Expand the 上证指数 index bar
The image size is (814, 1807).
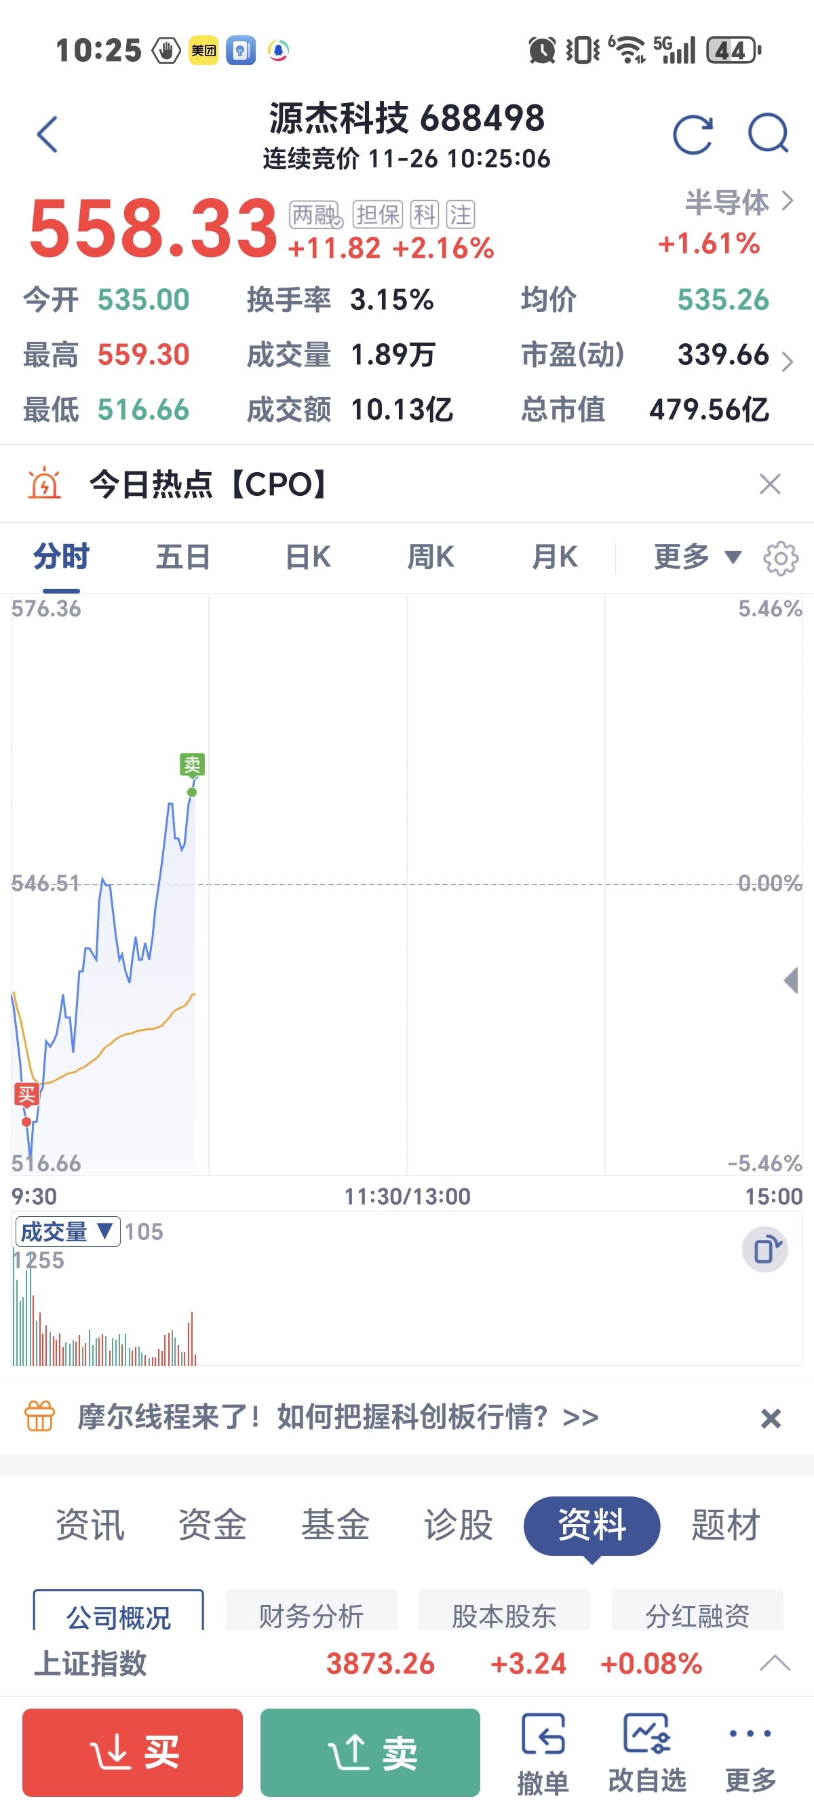coord(775,1663)
